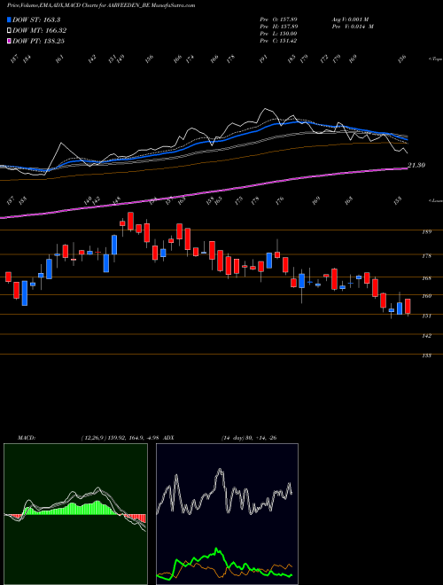Screen dimensions: 443x585
Task: Select the 'DOW MT: 166.32' legend label
Action: click(40, 30)
